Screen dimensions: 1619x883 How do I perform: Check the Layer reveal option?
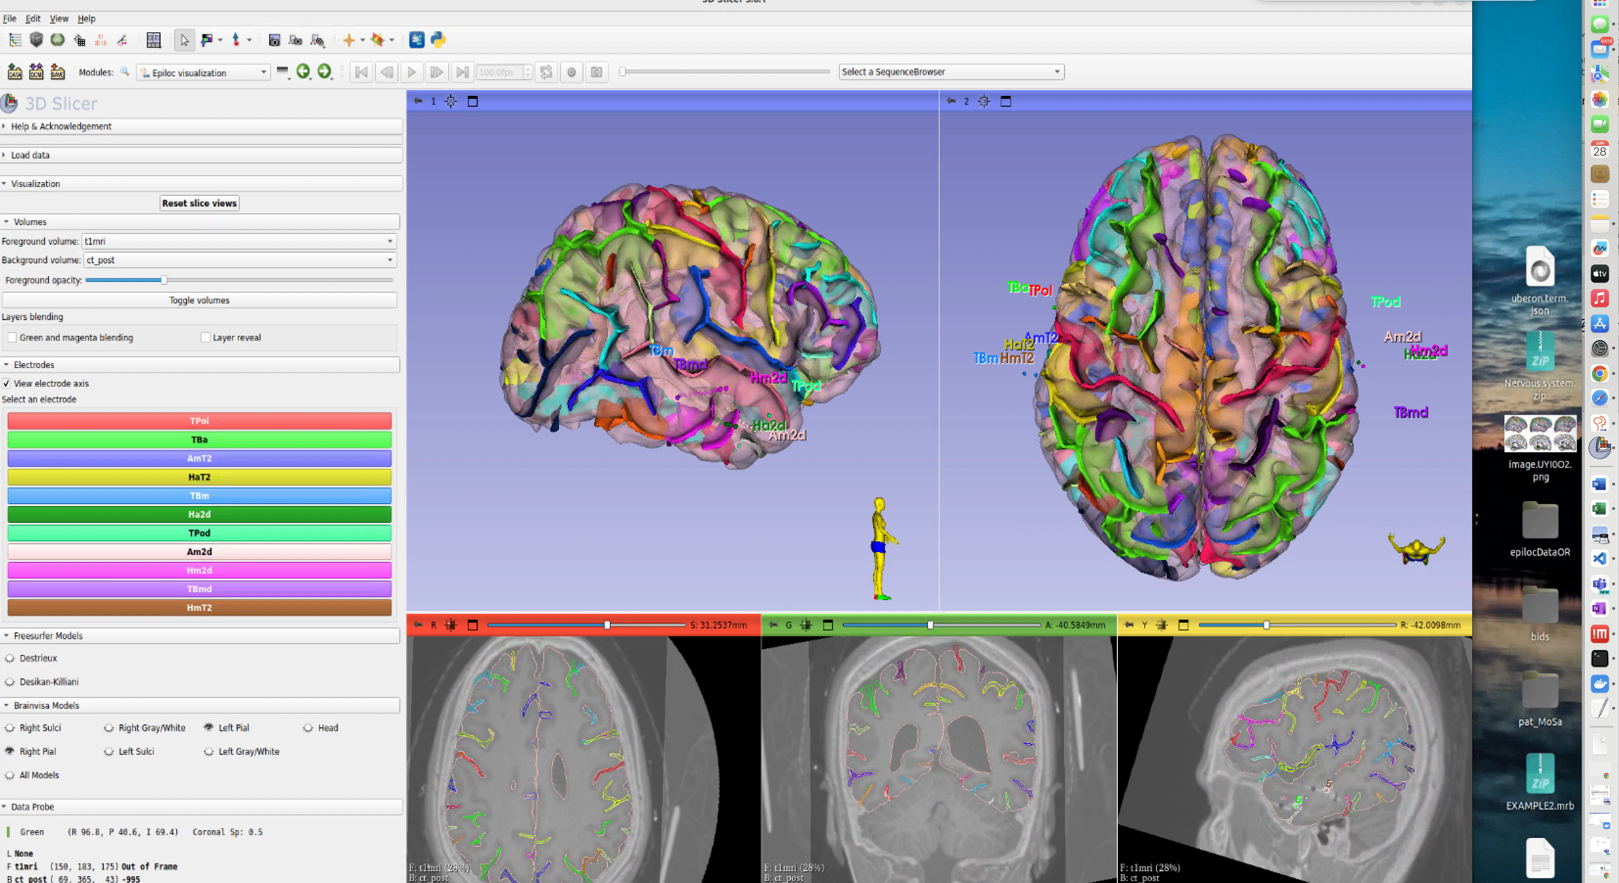pyautogui.click(x=206, y=338)
